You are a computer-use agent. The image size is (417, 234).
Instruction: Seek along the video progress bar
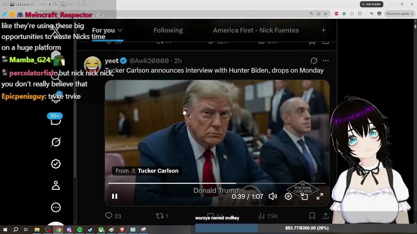click(217, 183)
